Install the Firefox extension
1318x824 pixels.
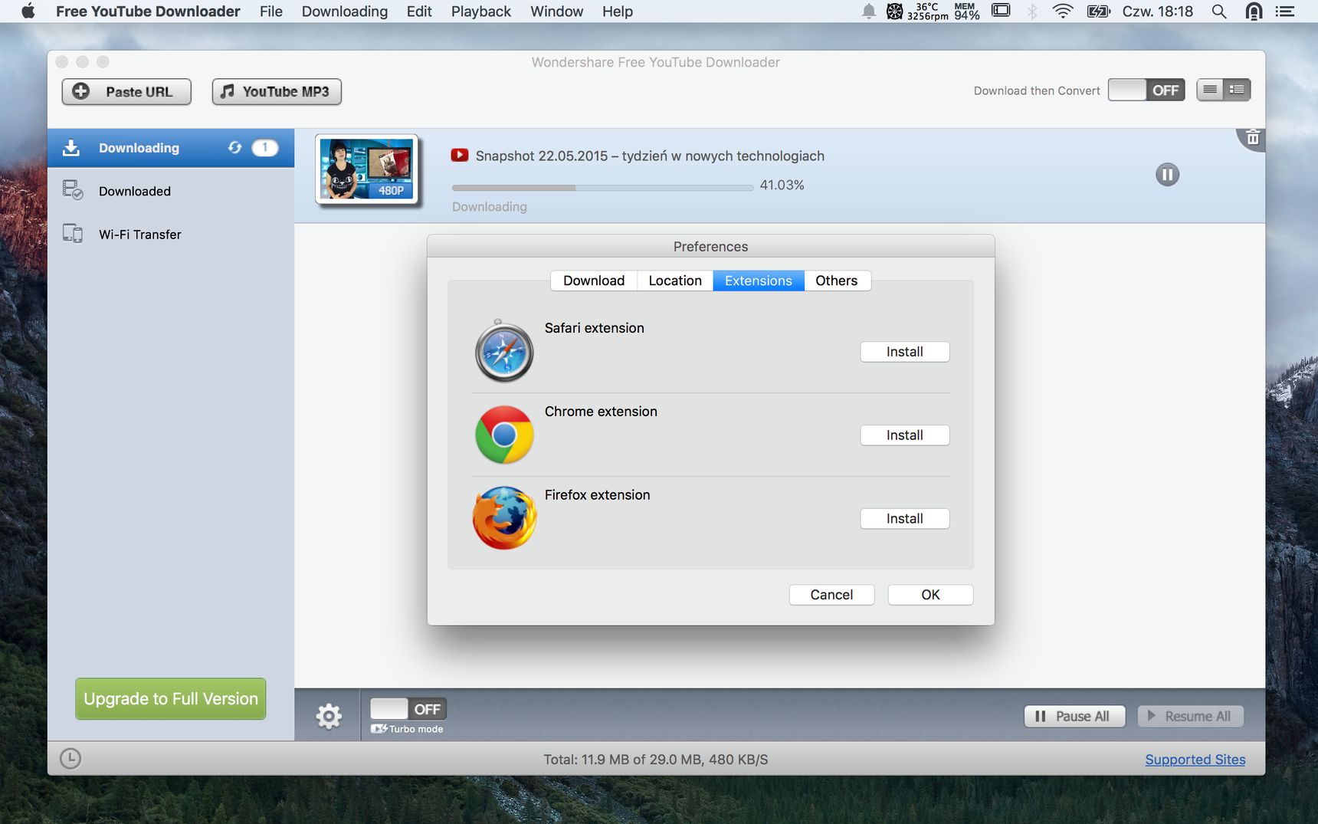(905, 519)
